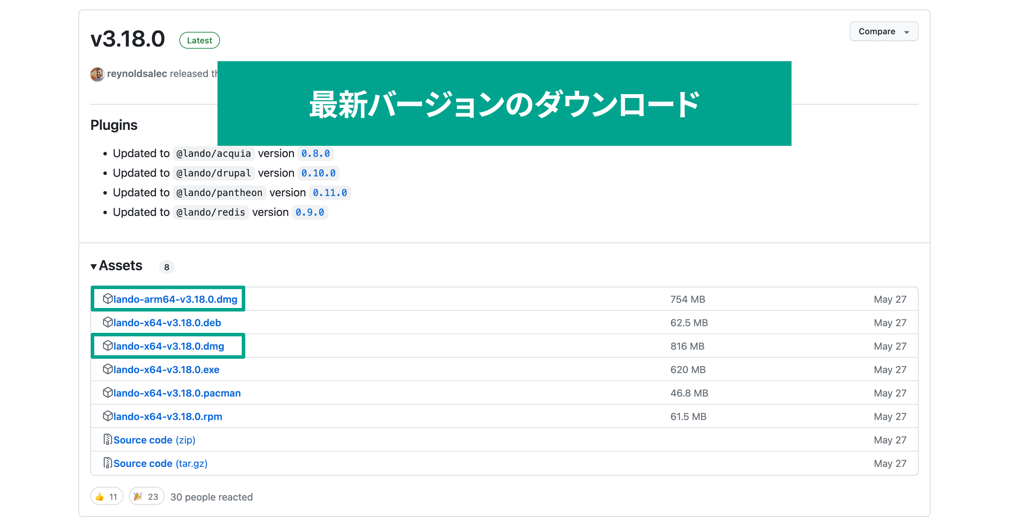The width and height of the screenshot is (1009, 525).
Task: Click the @lando/acquia code label
Action: tap(213, 153)
